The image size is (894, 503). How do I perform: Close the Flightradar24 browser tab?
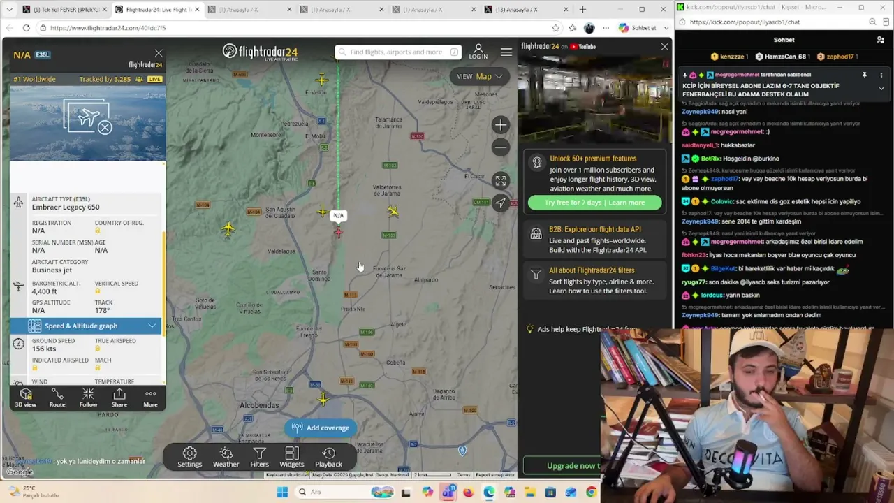coord(198,10)
